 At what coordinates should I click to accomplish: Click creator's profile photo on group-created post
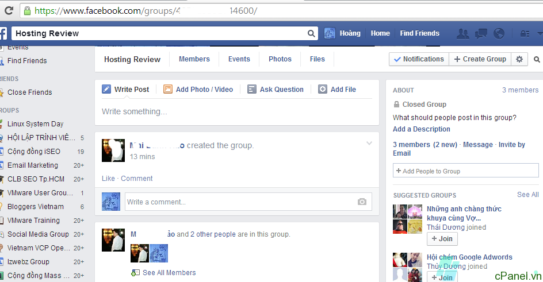(x=113, y=150)
